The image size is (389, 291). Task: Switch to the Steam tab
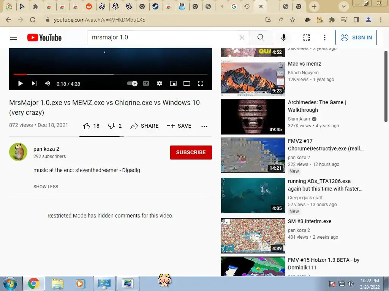pos(155,6)
